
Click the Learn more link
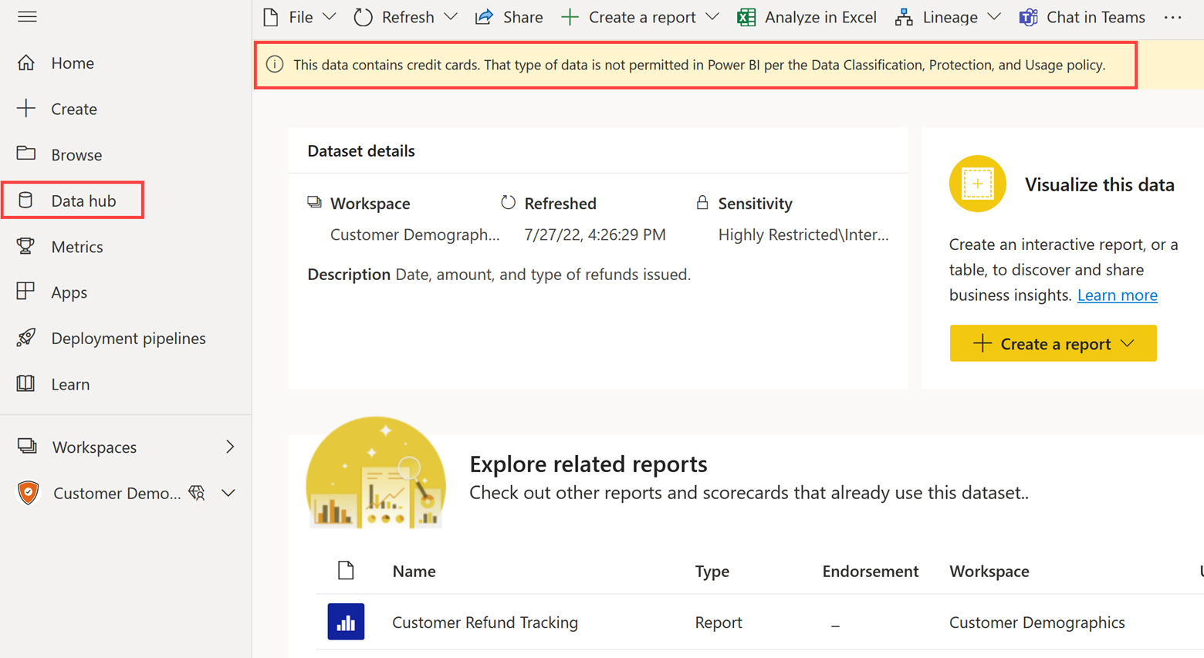[x=1117, y=295]
